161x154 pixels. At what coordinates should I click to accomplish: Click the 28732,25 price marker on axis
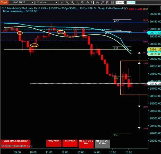click(x=154, y=84)
